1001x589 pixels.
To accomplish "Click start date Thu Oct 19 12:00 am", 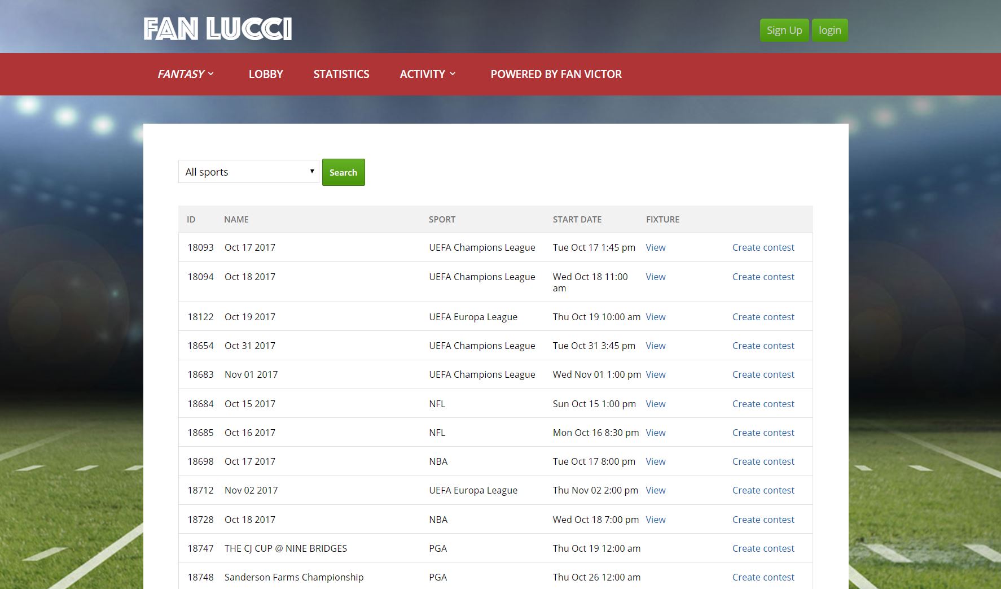I will 596,548.
